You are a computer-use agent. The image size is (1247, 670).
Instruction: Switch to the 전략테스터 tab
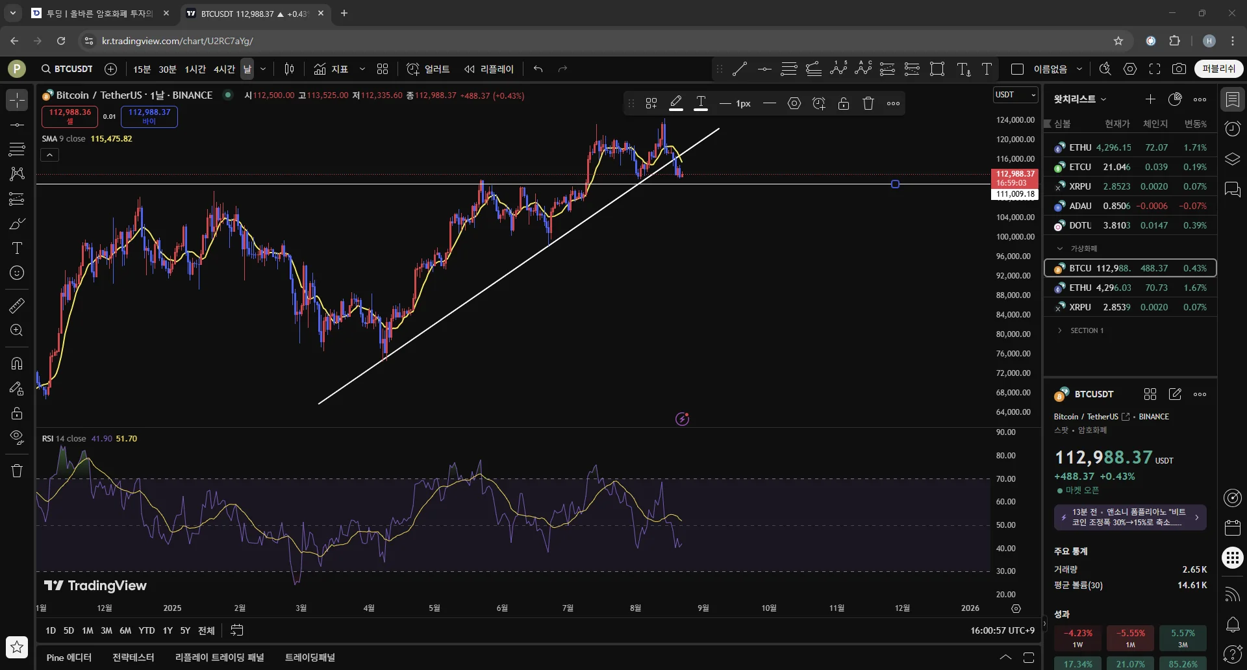click(x=133, y=657)
